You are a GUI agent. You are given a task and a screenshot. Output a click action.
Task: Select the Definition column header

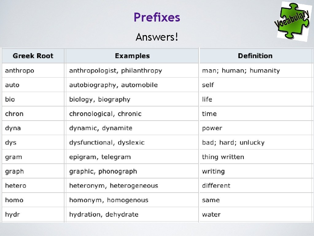click(x=255, y=56)
